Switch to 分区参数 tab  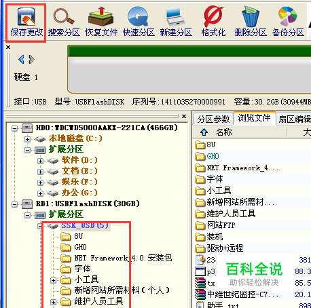[213, 119]
